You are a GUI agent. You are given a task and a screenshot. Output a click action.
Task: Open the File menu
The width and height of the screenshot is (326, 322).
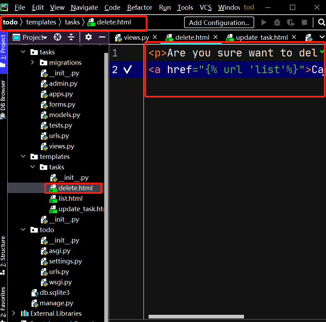[x=20, y=7]
